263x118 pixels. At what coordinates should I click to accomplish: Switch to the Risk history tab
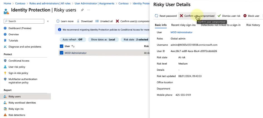click(253, 25)
